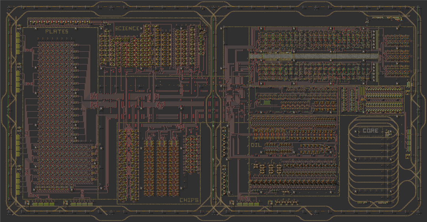Click the CHIPS label at the bottom

[x=189, y=200]
